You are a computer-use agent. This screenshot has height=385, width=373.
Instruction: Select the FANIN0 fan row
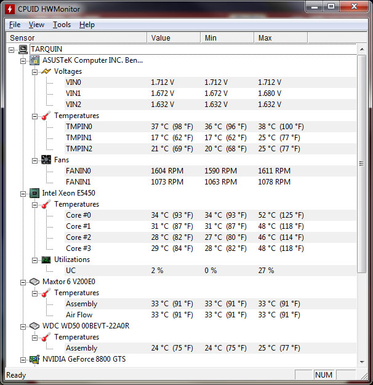[x=211, y=171]
